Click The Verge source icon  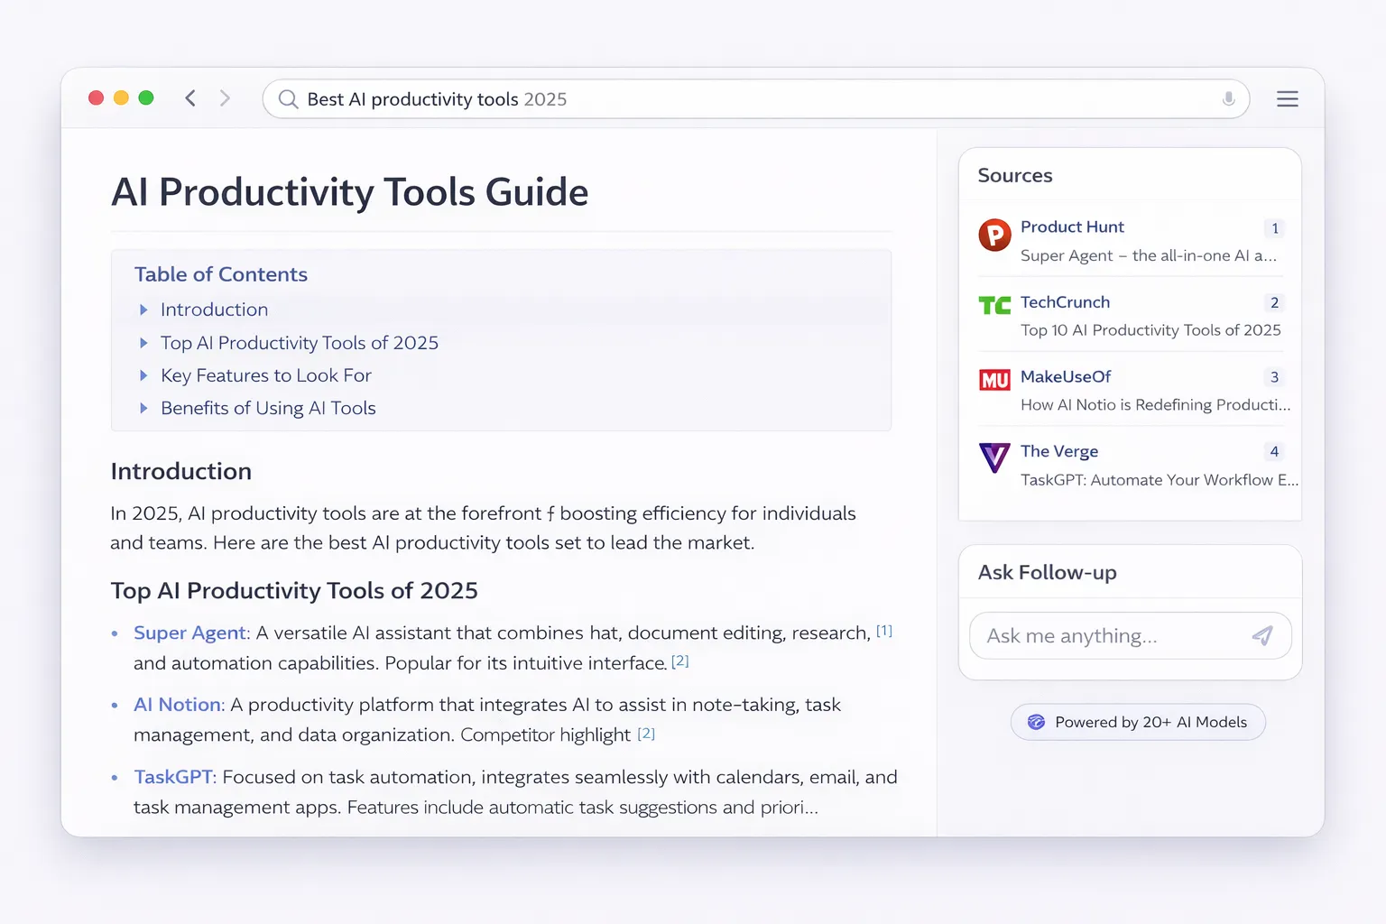(993, 457)
